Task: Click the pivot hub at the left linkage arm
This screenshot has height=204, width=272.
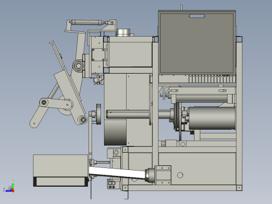Action: (44, 103)
